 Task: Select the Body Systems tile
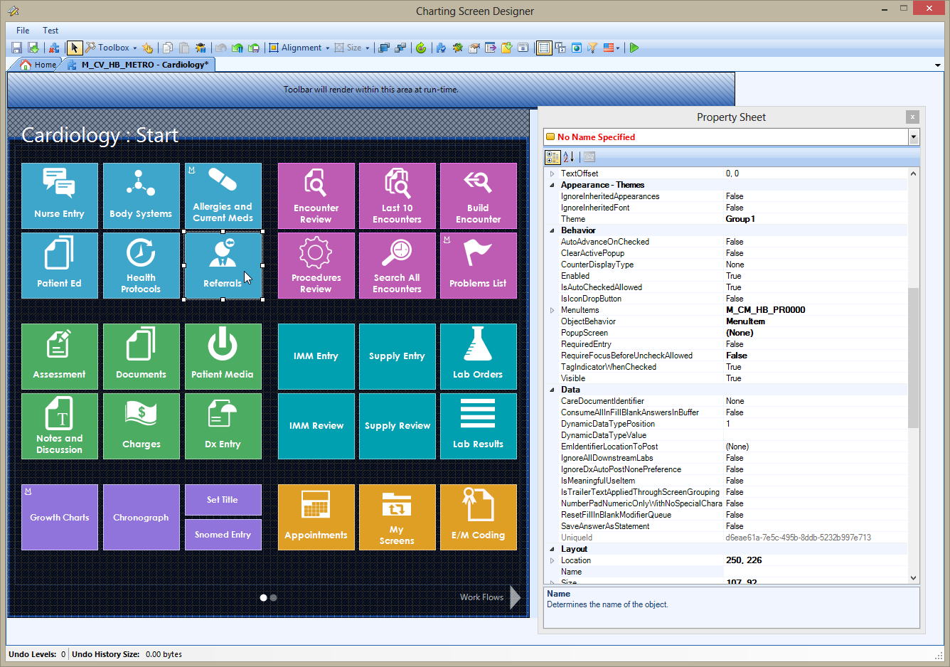(x=141, y=196)
